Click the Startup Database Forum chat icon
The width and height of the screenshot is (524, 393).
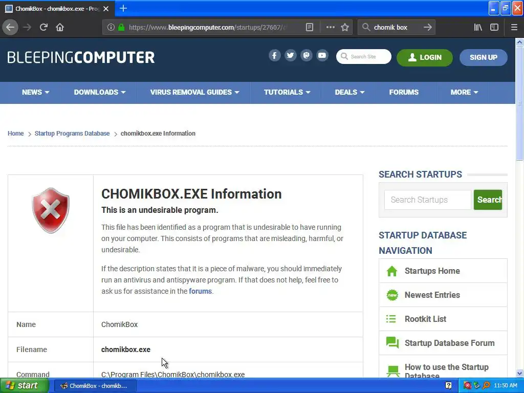(392, 343)
